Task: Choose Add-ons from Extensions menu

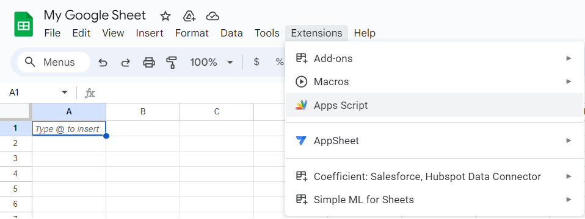Action: (x=434, y=58)
